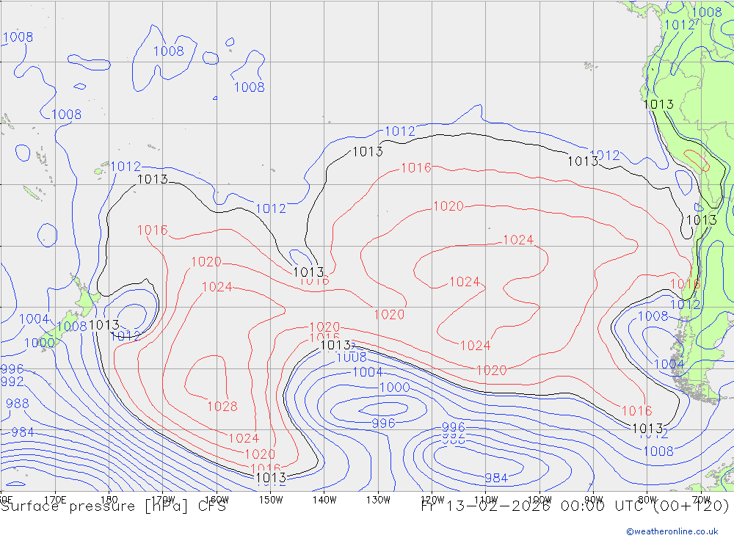Click the 988 label near the left edge

click(18, 404)
